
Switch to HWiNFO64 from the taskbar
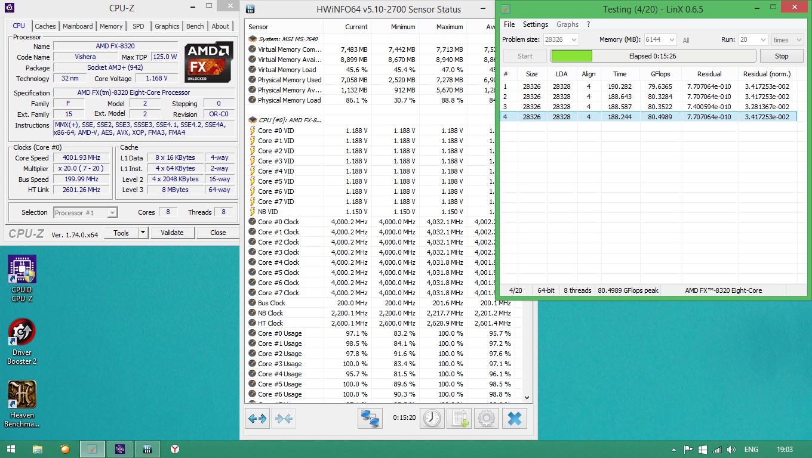[147, 449]
